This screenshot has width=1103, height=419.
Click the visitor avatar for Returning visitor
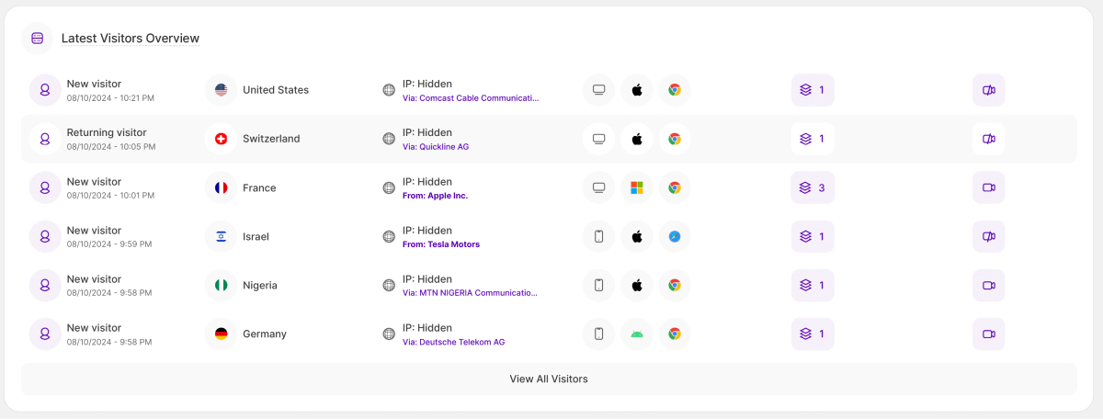point(45,139)
